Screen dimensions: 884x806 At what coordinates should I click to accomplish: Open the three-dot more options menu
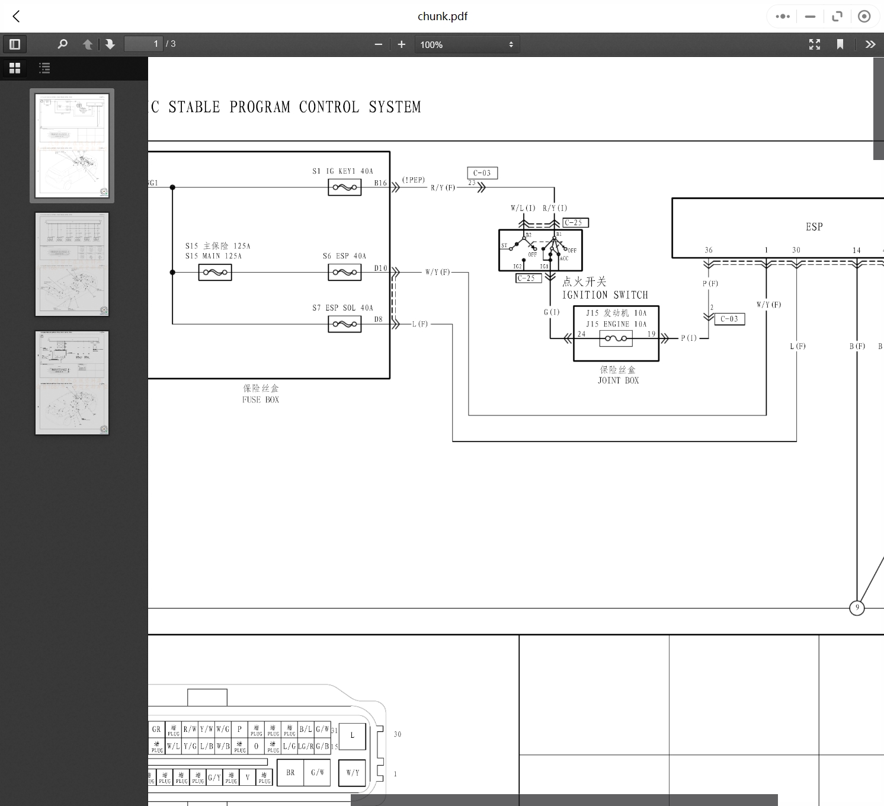tap(783, 17)
